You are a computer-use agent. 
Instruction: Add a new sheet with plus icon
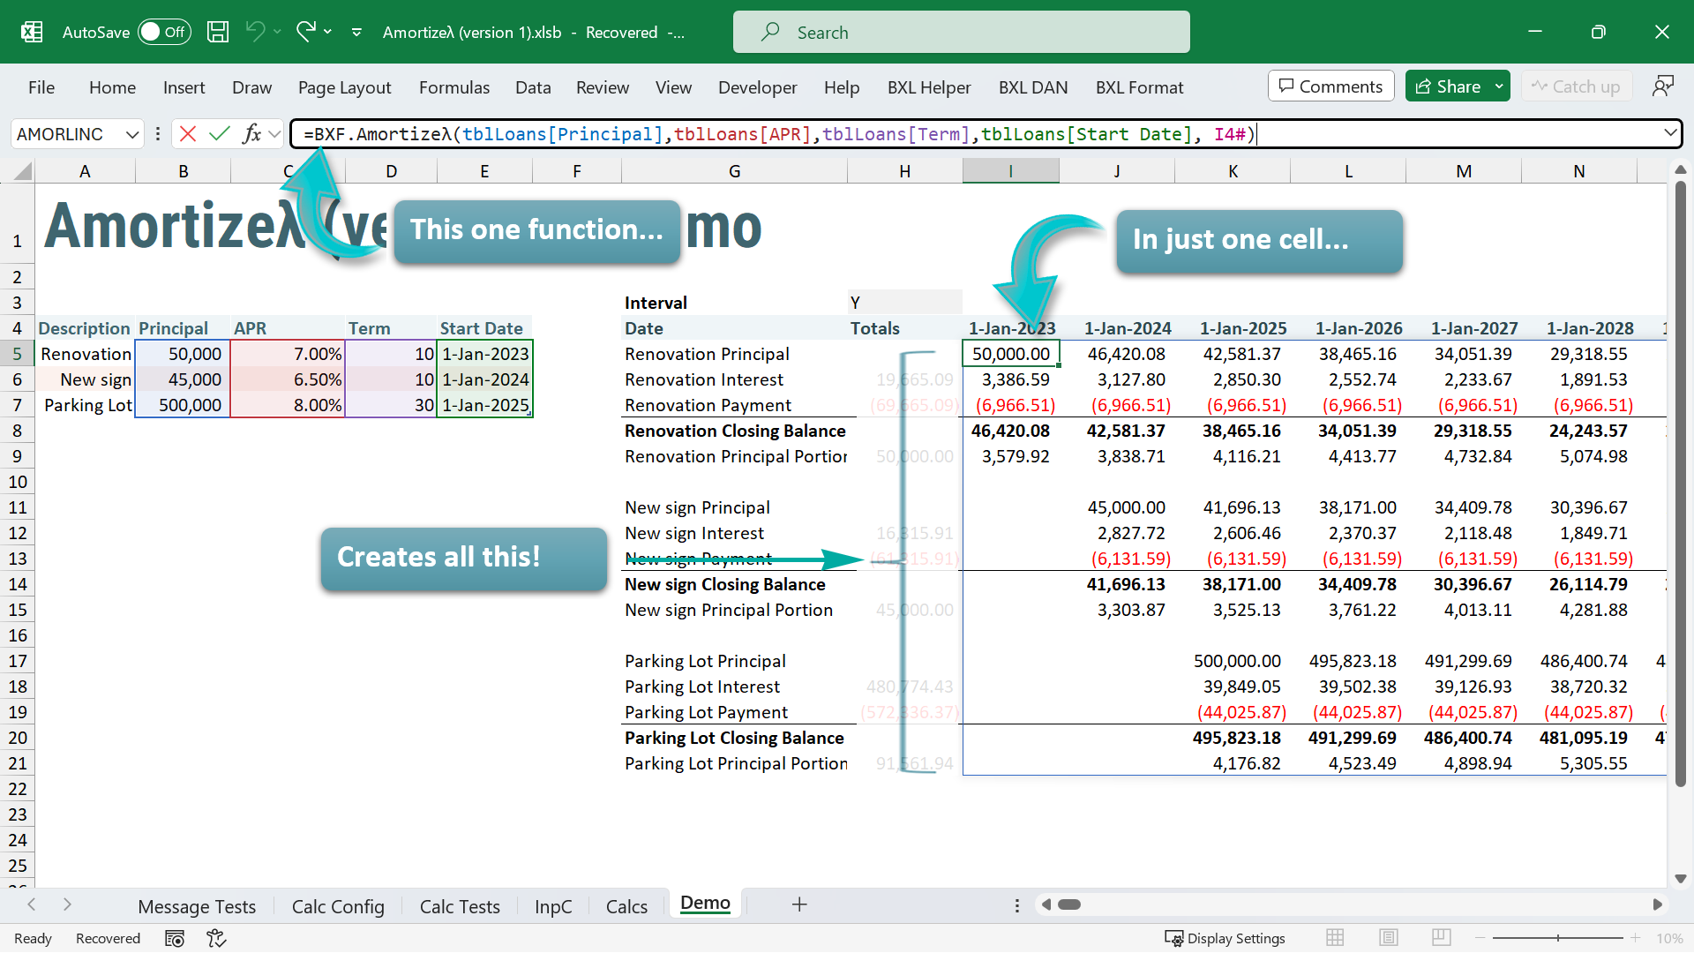[x=799, y=905]
